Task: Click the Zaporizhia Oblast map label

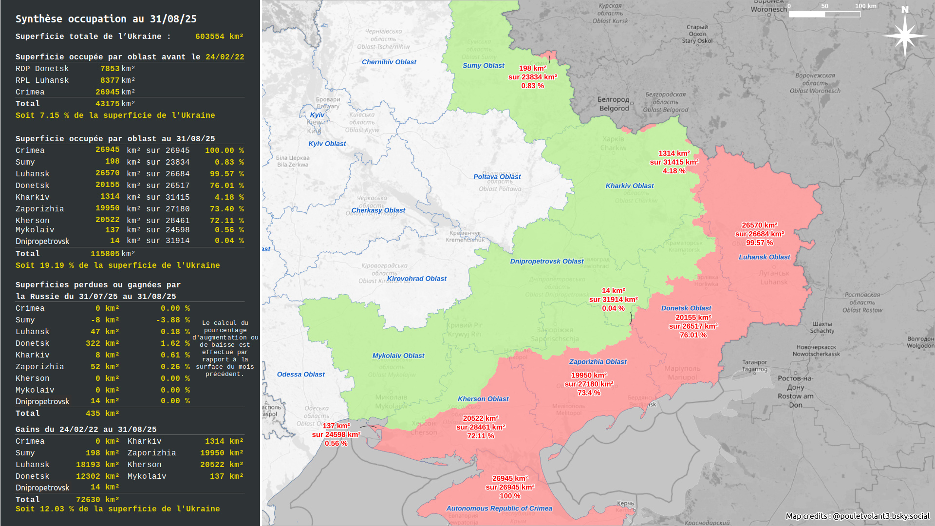Action: 598,362
